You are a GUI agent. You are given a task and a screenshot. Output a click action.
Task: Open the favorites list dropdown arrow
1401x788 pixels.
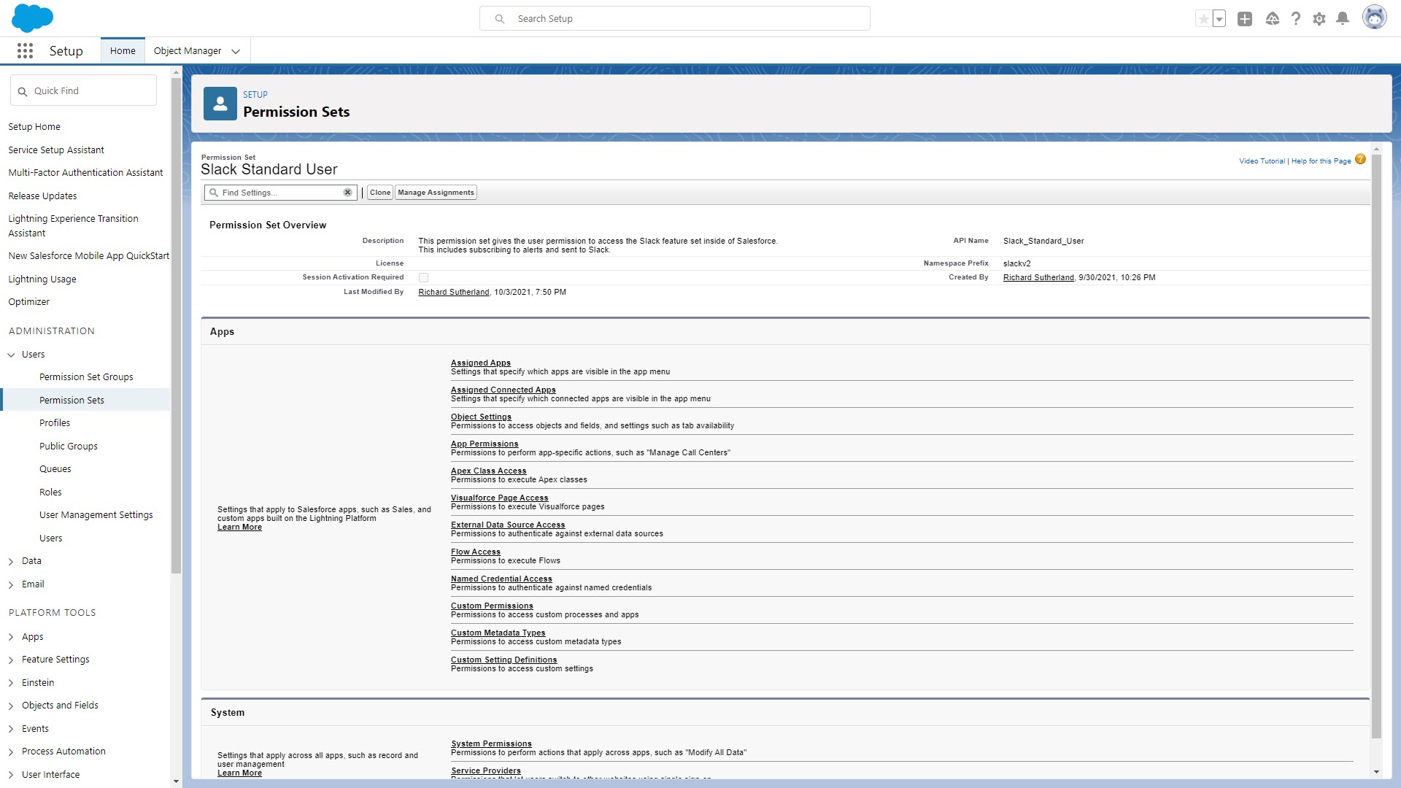[1219, 19]
